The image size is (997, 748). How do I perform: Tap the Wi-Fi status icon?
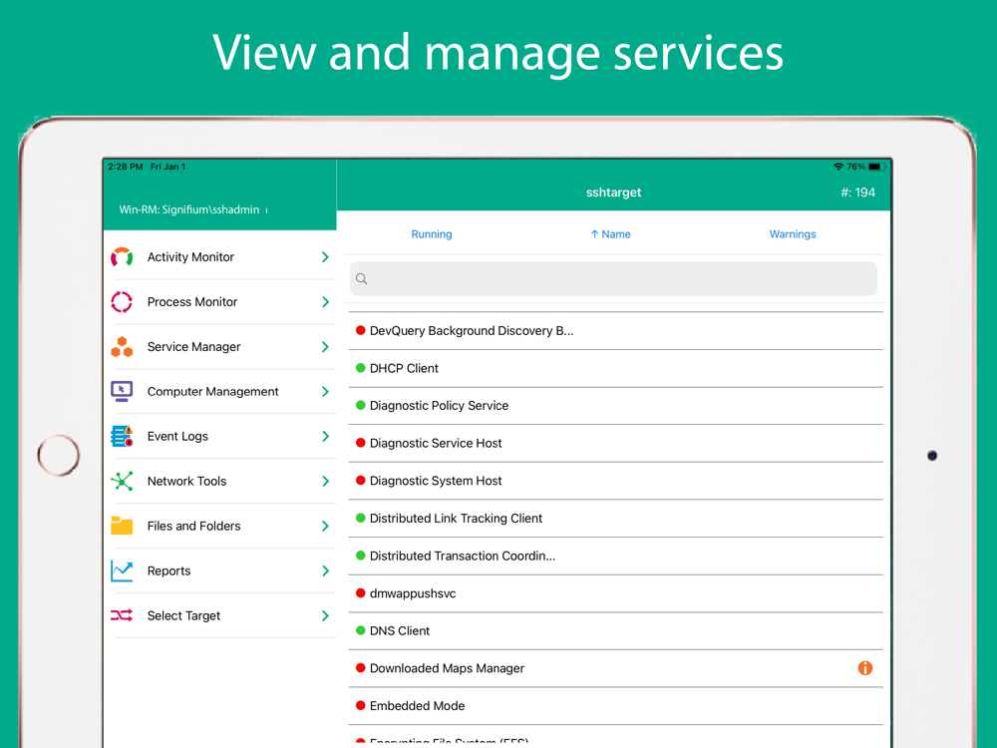(x=838, y=167)
